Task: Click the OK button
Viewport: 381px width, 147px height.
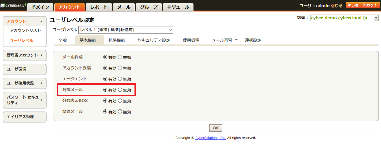Action: [216, 128]
